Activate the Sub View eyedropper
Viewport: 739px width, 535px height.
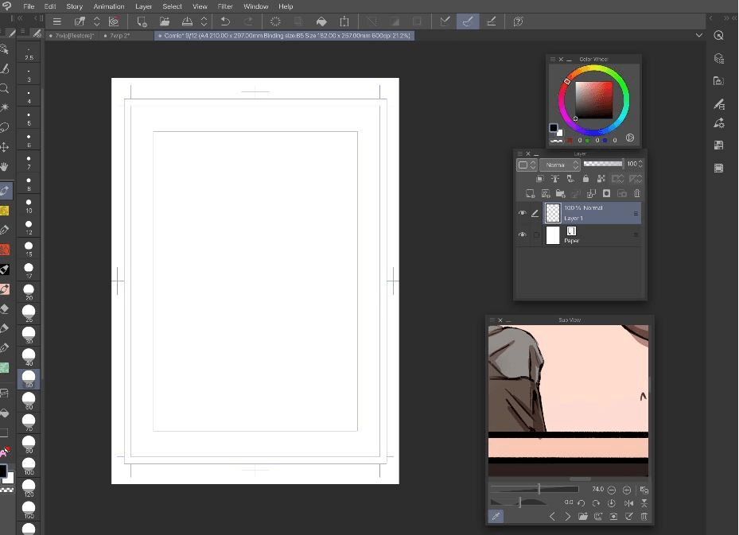[x=495, y=517]
